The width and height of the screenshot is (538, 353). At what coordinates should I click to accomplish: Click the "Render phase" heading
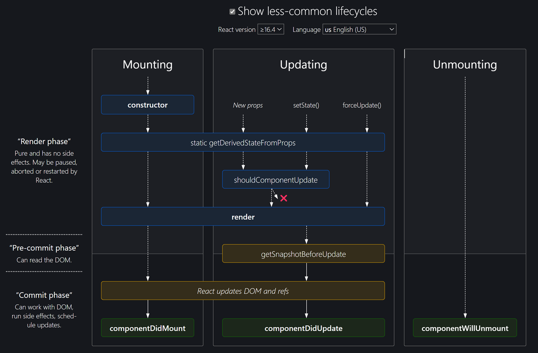(44, 141)
